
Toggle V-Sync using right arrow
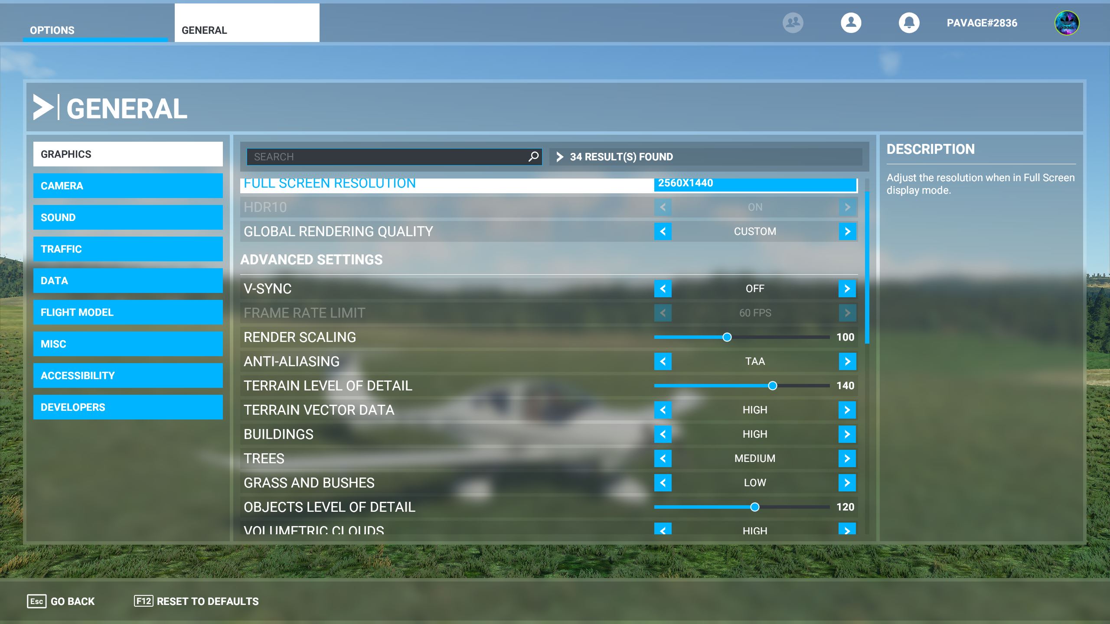pyautogui.click(x=847, y=289)
